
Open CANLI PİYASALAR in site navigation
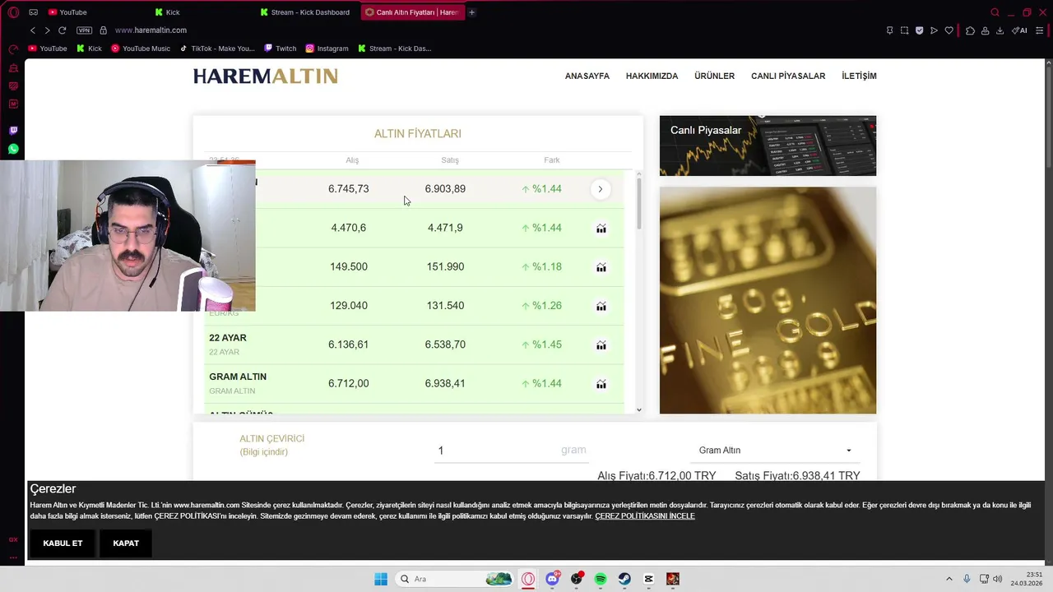pos(788,76)
